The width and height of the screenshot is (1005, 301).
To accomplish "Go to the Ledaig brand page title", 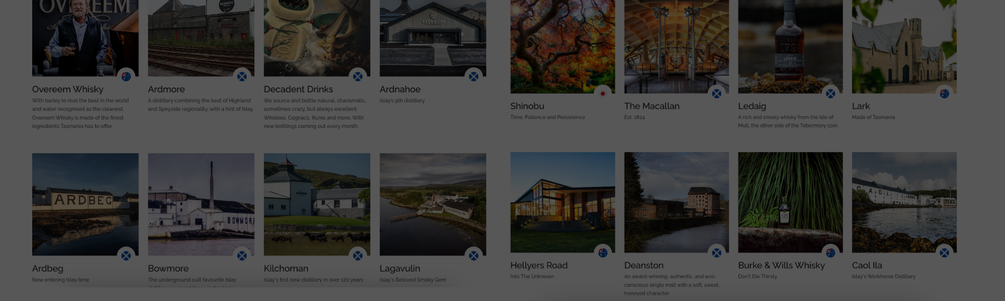I will 752,106.
